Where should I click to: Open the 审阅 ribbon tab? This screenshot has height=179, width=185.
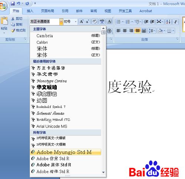pyautogui.click(x=93, y=11)
